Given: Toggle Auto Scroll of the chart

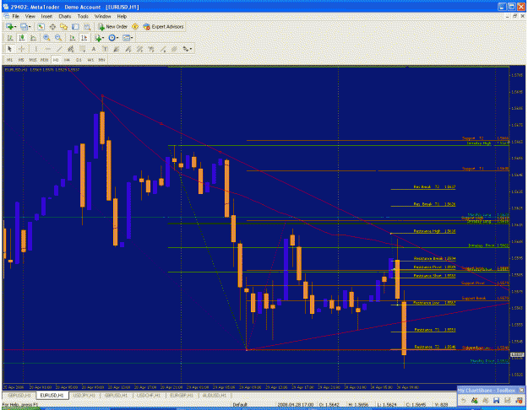Looking at the screenshot, I should pos(73,38).
